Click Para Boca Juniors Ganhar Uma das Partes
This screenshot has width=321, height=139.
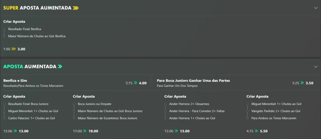(193, 81)
